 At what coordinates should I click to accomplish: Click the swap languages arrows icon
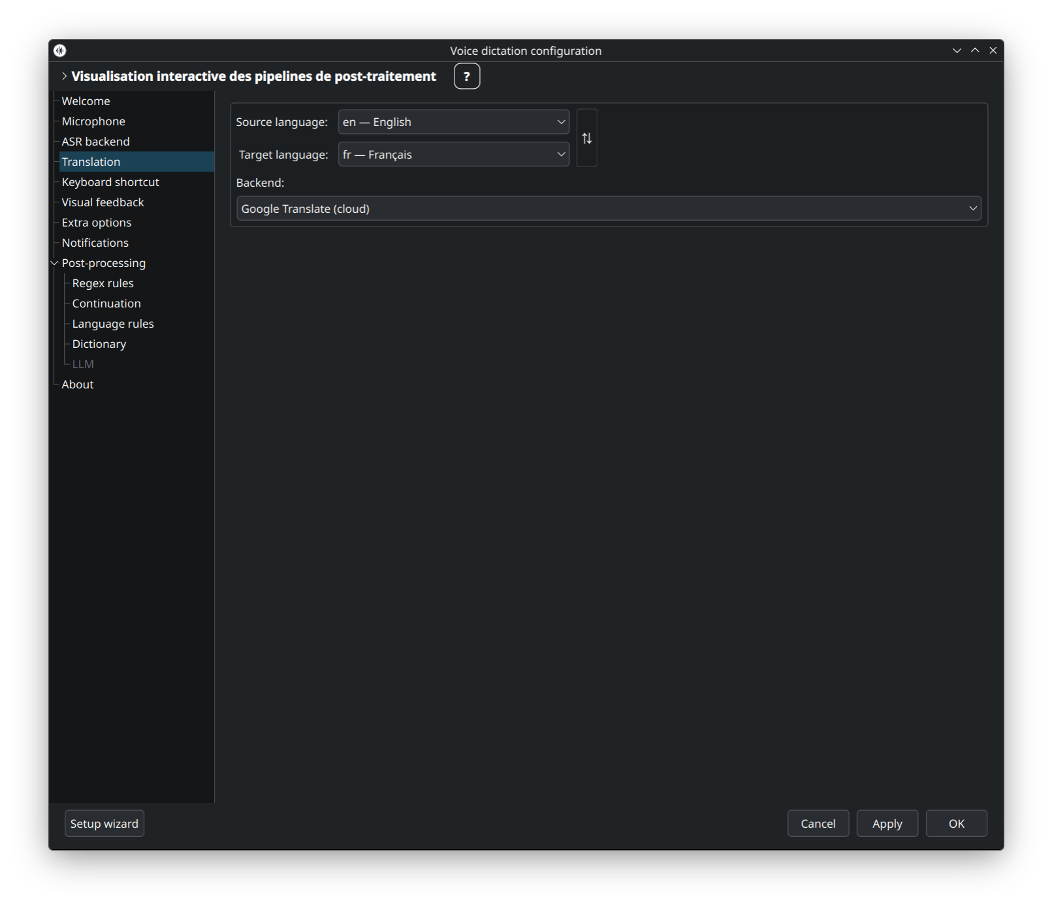coord(586,138)
